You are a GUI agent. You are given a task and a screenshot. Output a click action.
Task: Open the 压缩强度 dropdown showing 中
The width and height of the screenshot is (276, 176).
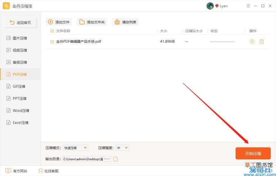[122, 148]
